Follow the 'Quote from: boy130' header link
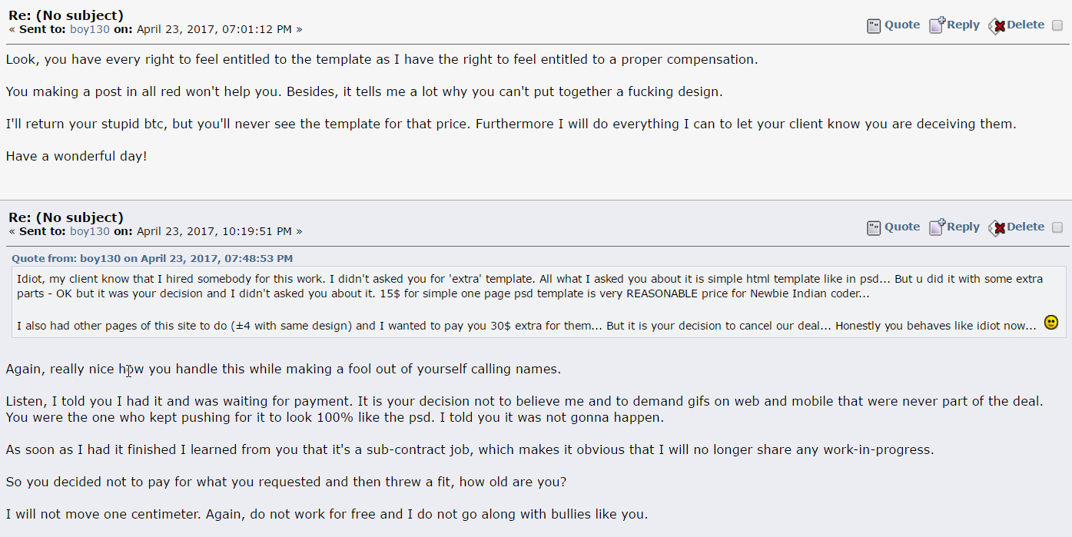The width and height of the screenshot is (1072, 537). [x=152, y=259]
